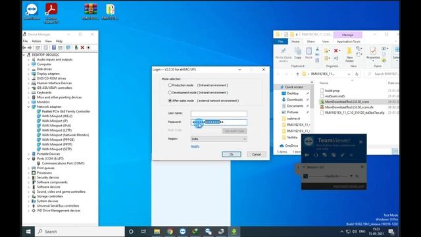Screen dimensions: 421x237
Task: Click Explorer Up arrow navigation icon
Action: coord(297,74)
